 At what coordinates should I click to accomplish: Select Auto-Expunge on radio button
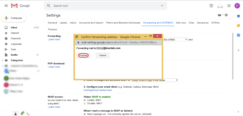coord(85,114)
